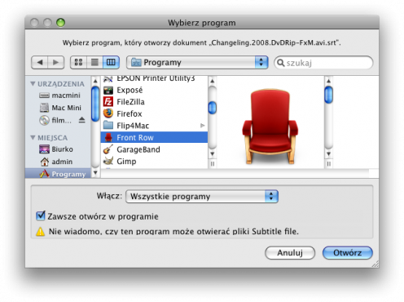
Task: Click the Firefox icon
Action: 108,113
